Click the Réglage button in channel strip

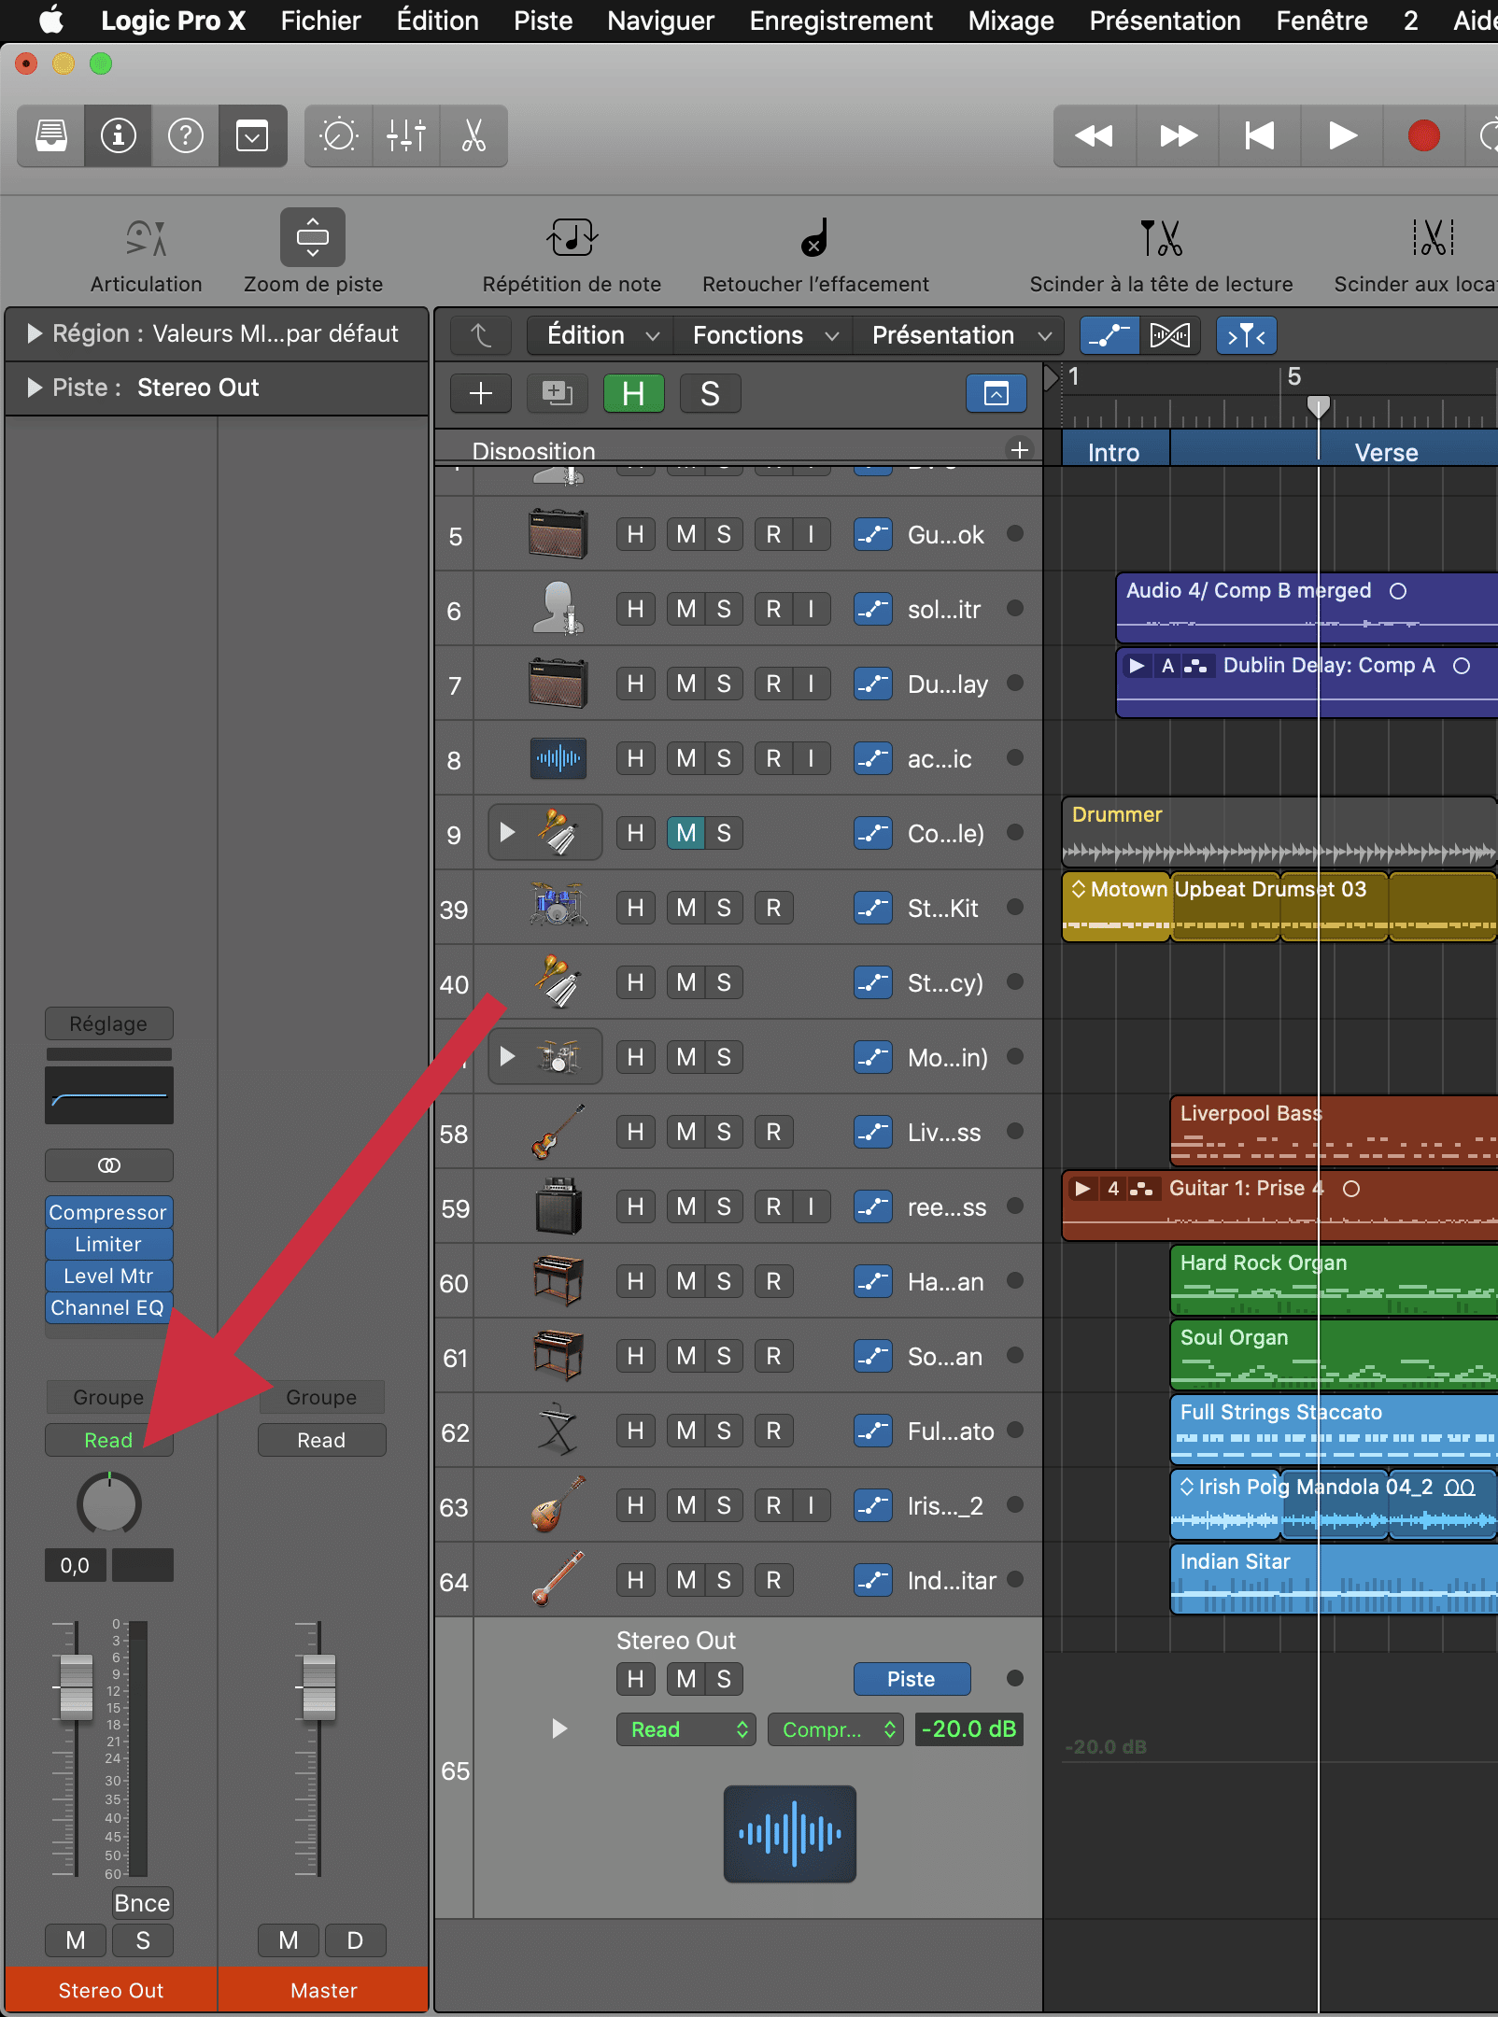pos(109,1023)
